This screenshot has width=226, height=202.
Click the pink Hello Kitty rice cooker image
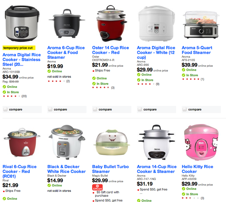point(201,142)
